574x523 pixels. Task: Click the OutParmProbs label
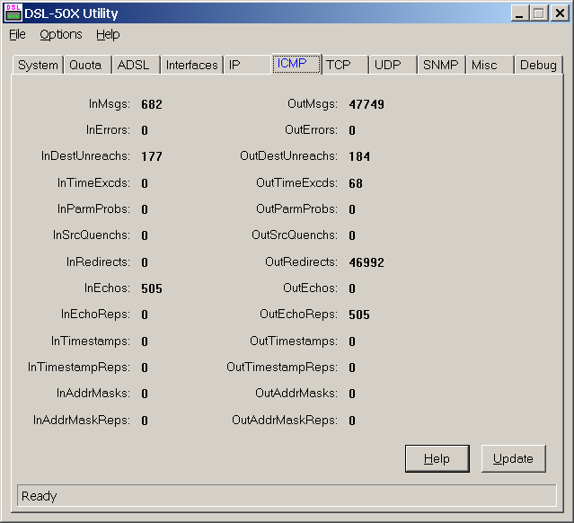pyautogui.click(x=297, y=208)
